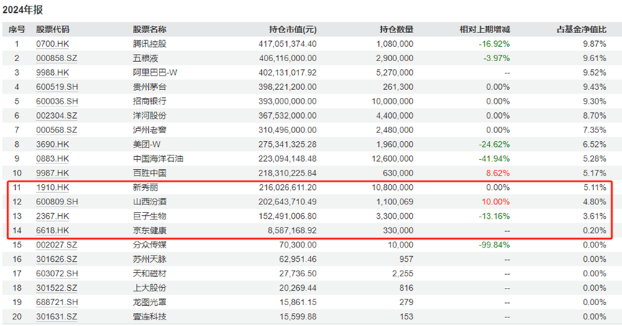Click holding quantity 1,100,069
The image size is (622, 326).
point(395,202)
